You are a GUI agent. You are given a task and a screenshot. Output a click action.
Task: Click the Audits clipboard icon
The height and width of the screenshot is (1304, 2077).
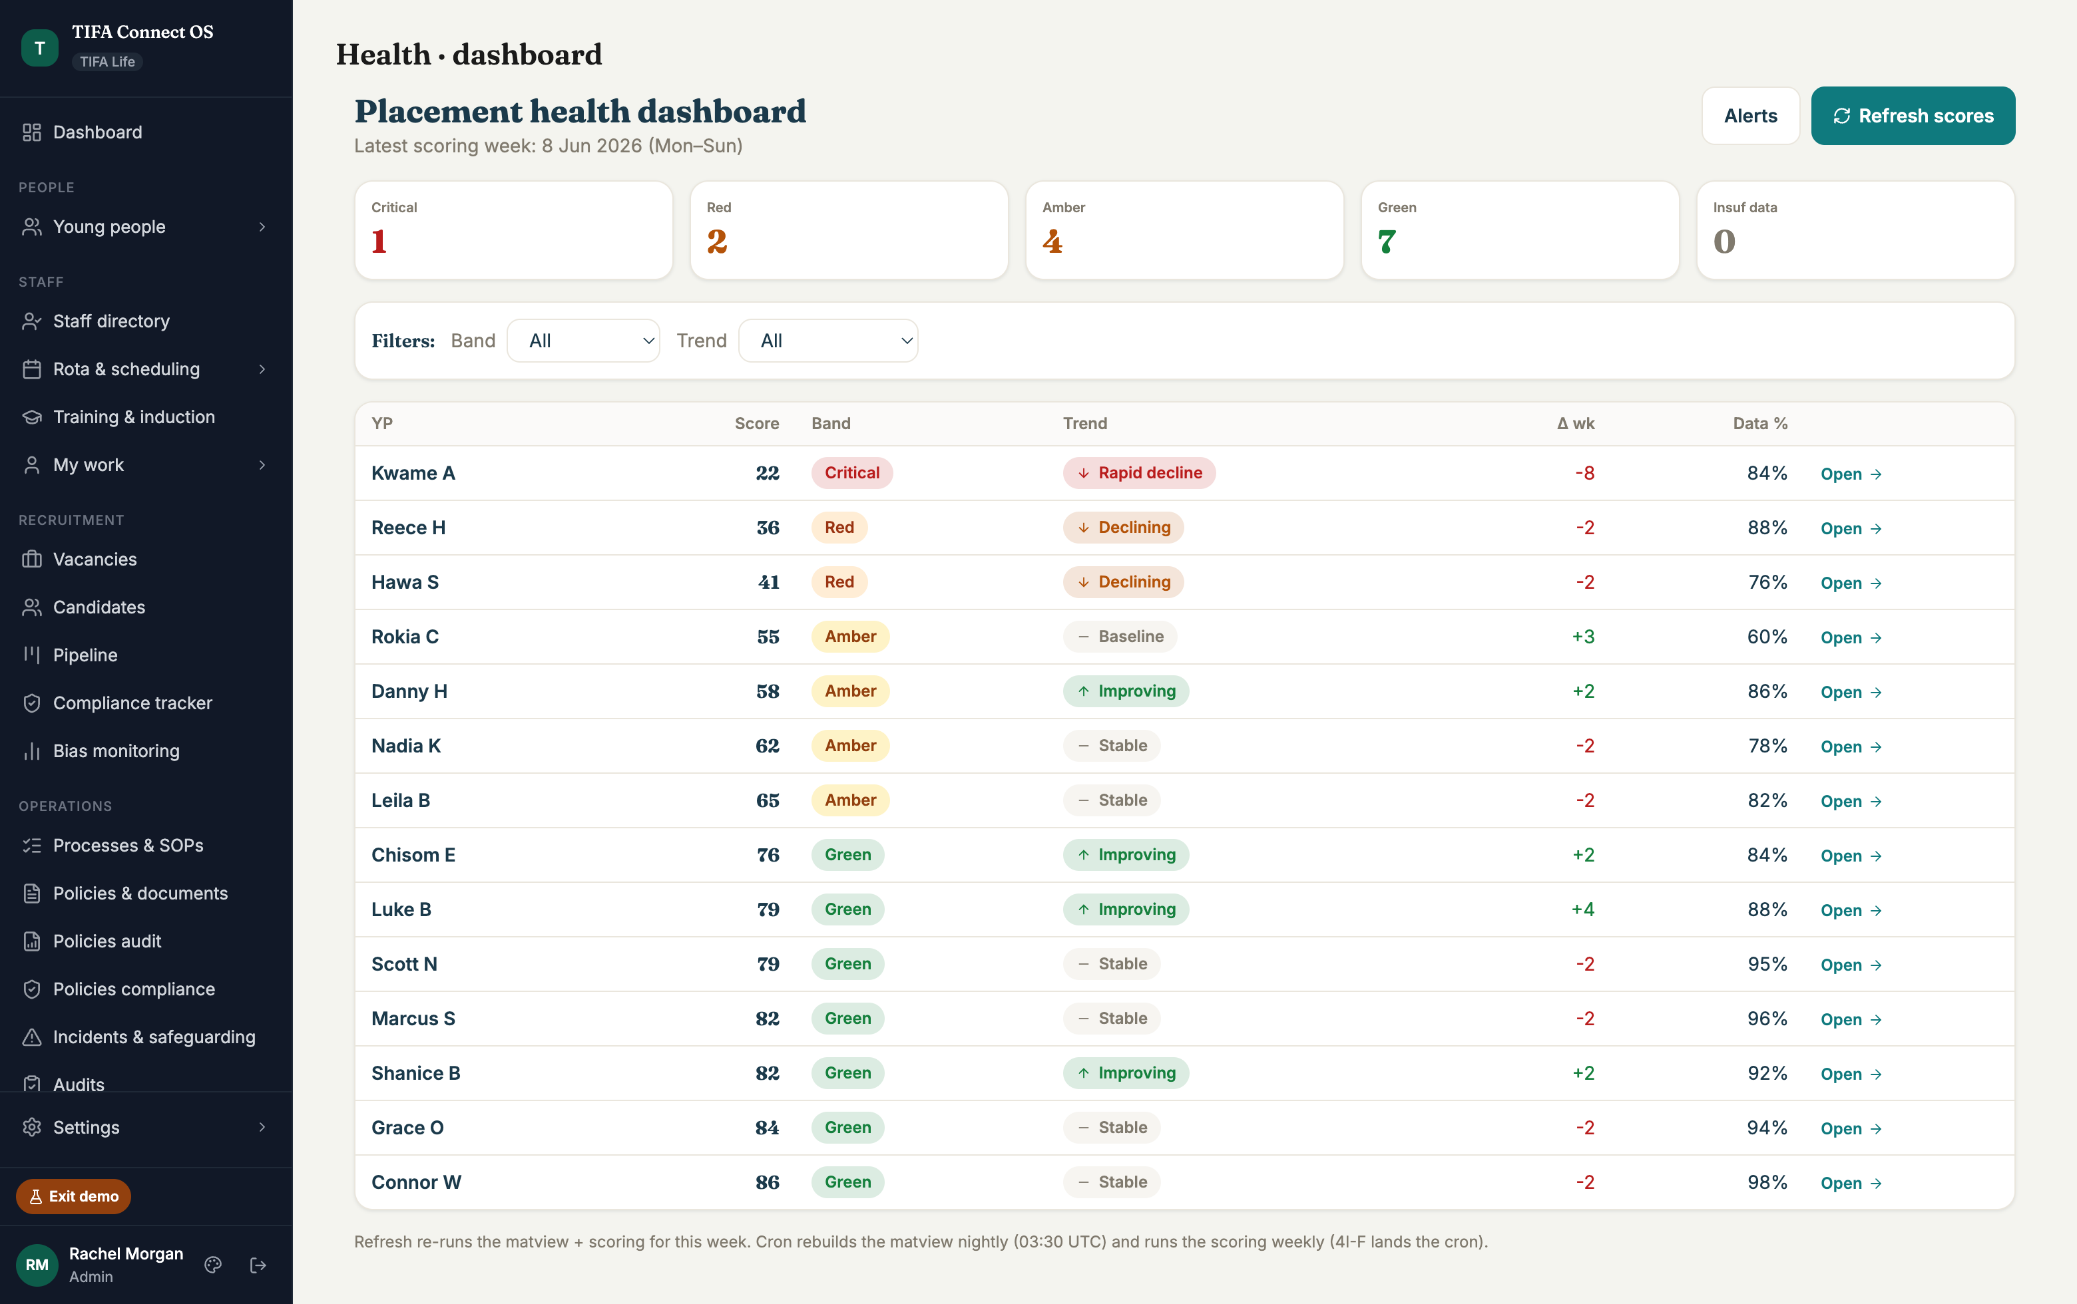[32, 1083]
